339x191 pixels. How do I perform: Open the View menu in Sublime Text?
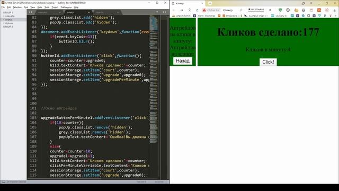[x=33, y=7]
